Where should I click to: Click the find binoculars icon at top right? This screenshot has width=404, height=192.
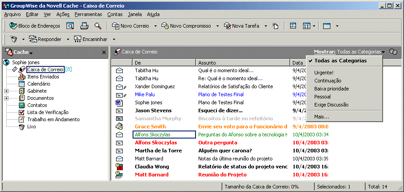(393, 52)
